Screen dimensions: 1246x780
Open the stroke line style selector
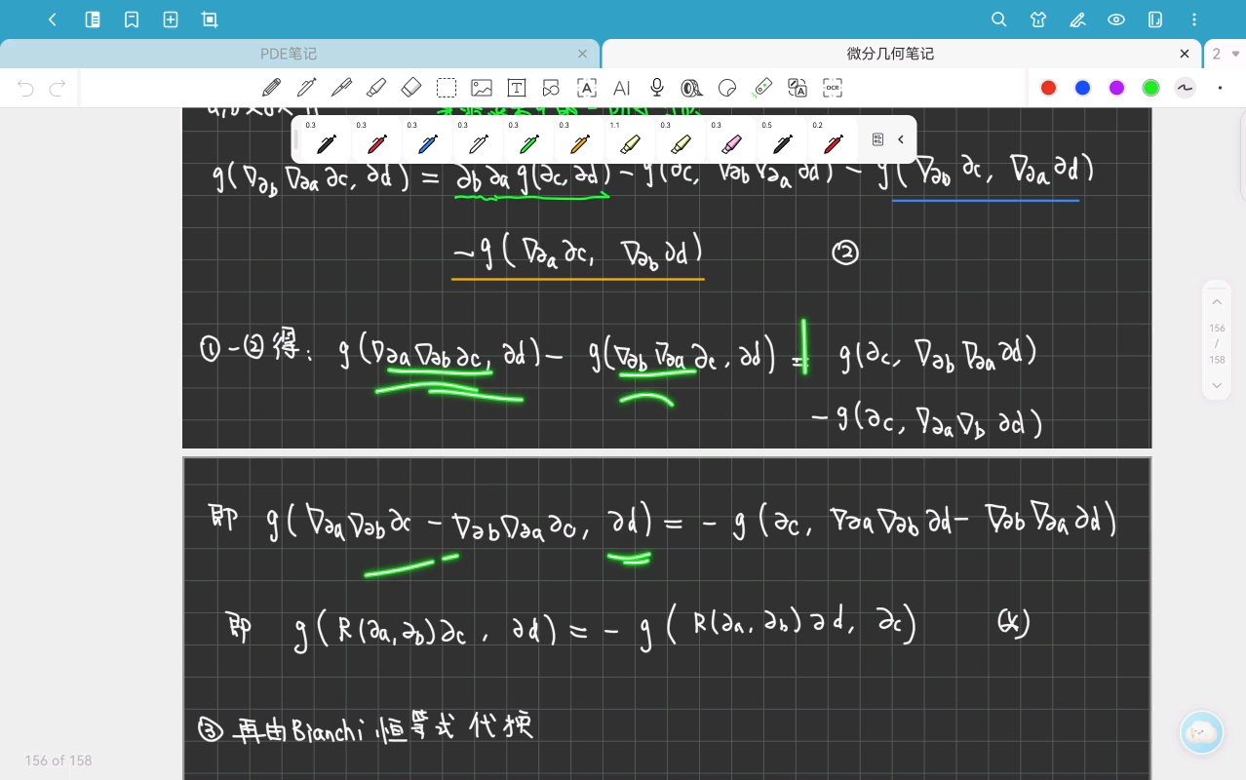pyautogui.click(x=1186, y=88)
